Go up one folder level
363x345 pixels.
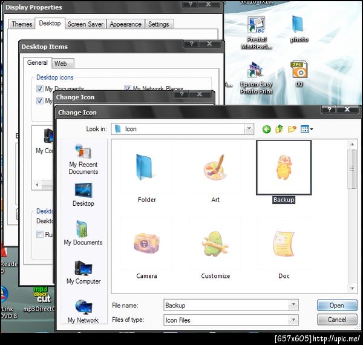point(280,129)
